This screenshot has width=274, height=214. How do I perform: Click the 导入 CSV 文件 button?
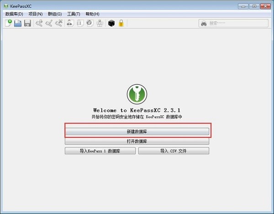[174, 151]
